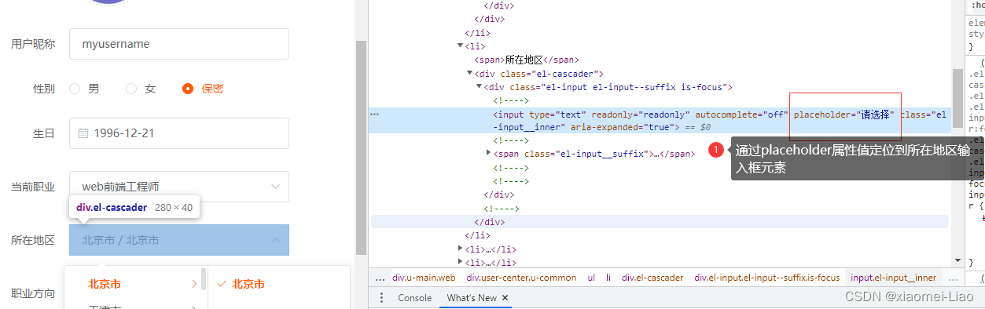Select the 男 radio button
This screenshot has width=985, height=309.
(x=75, y=89)
